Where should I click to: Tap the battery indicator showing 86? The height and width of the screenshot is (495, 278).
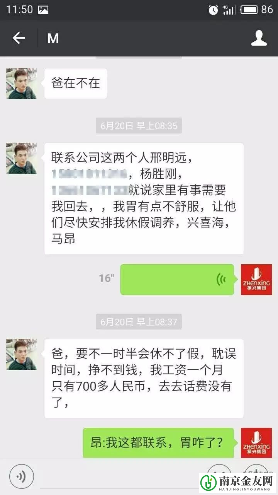tap(257, 10)
